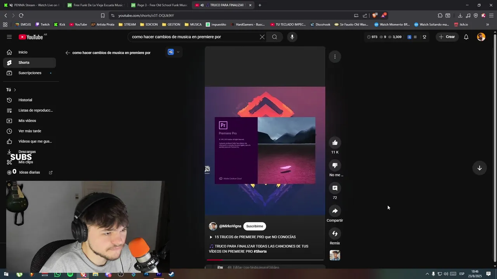Open the account avatar menu

(481, 37)
